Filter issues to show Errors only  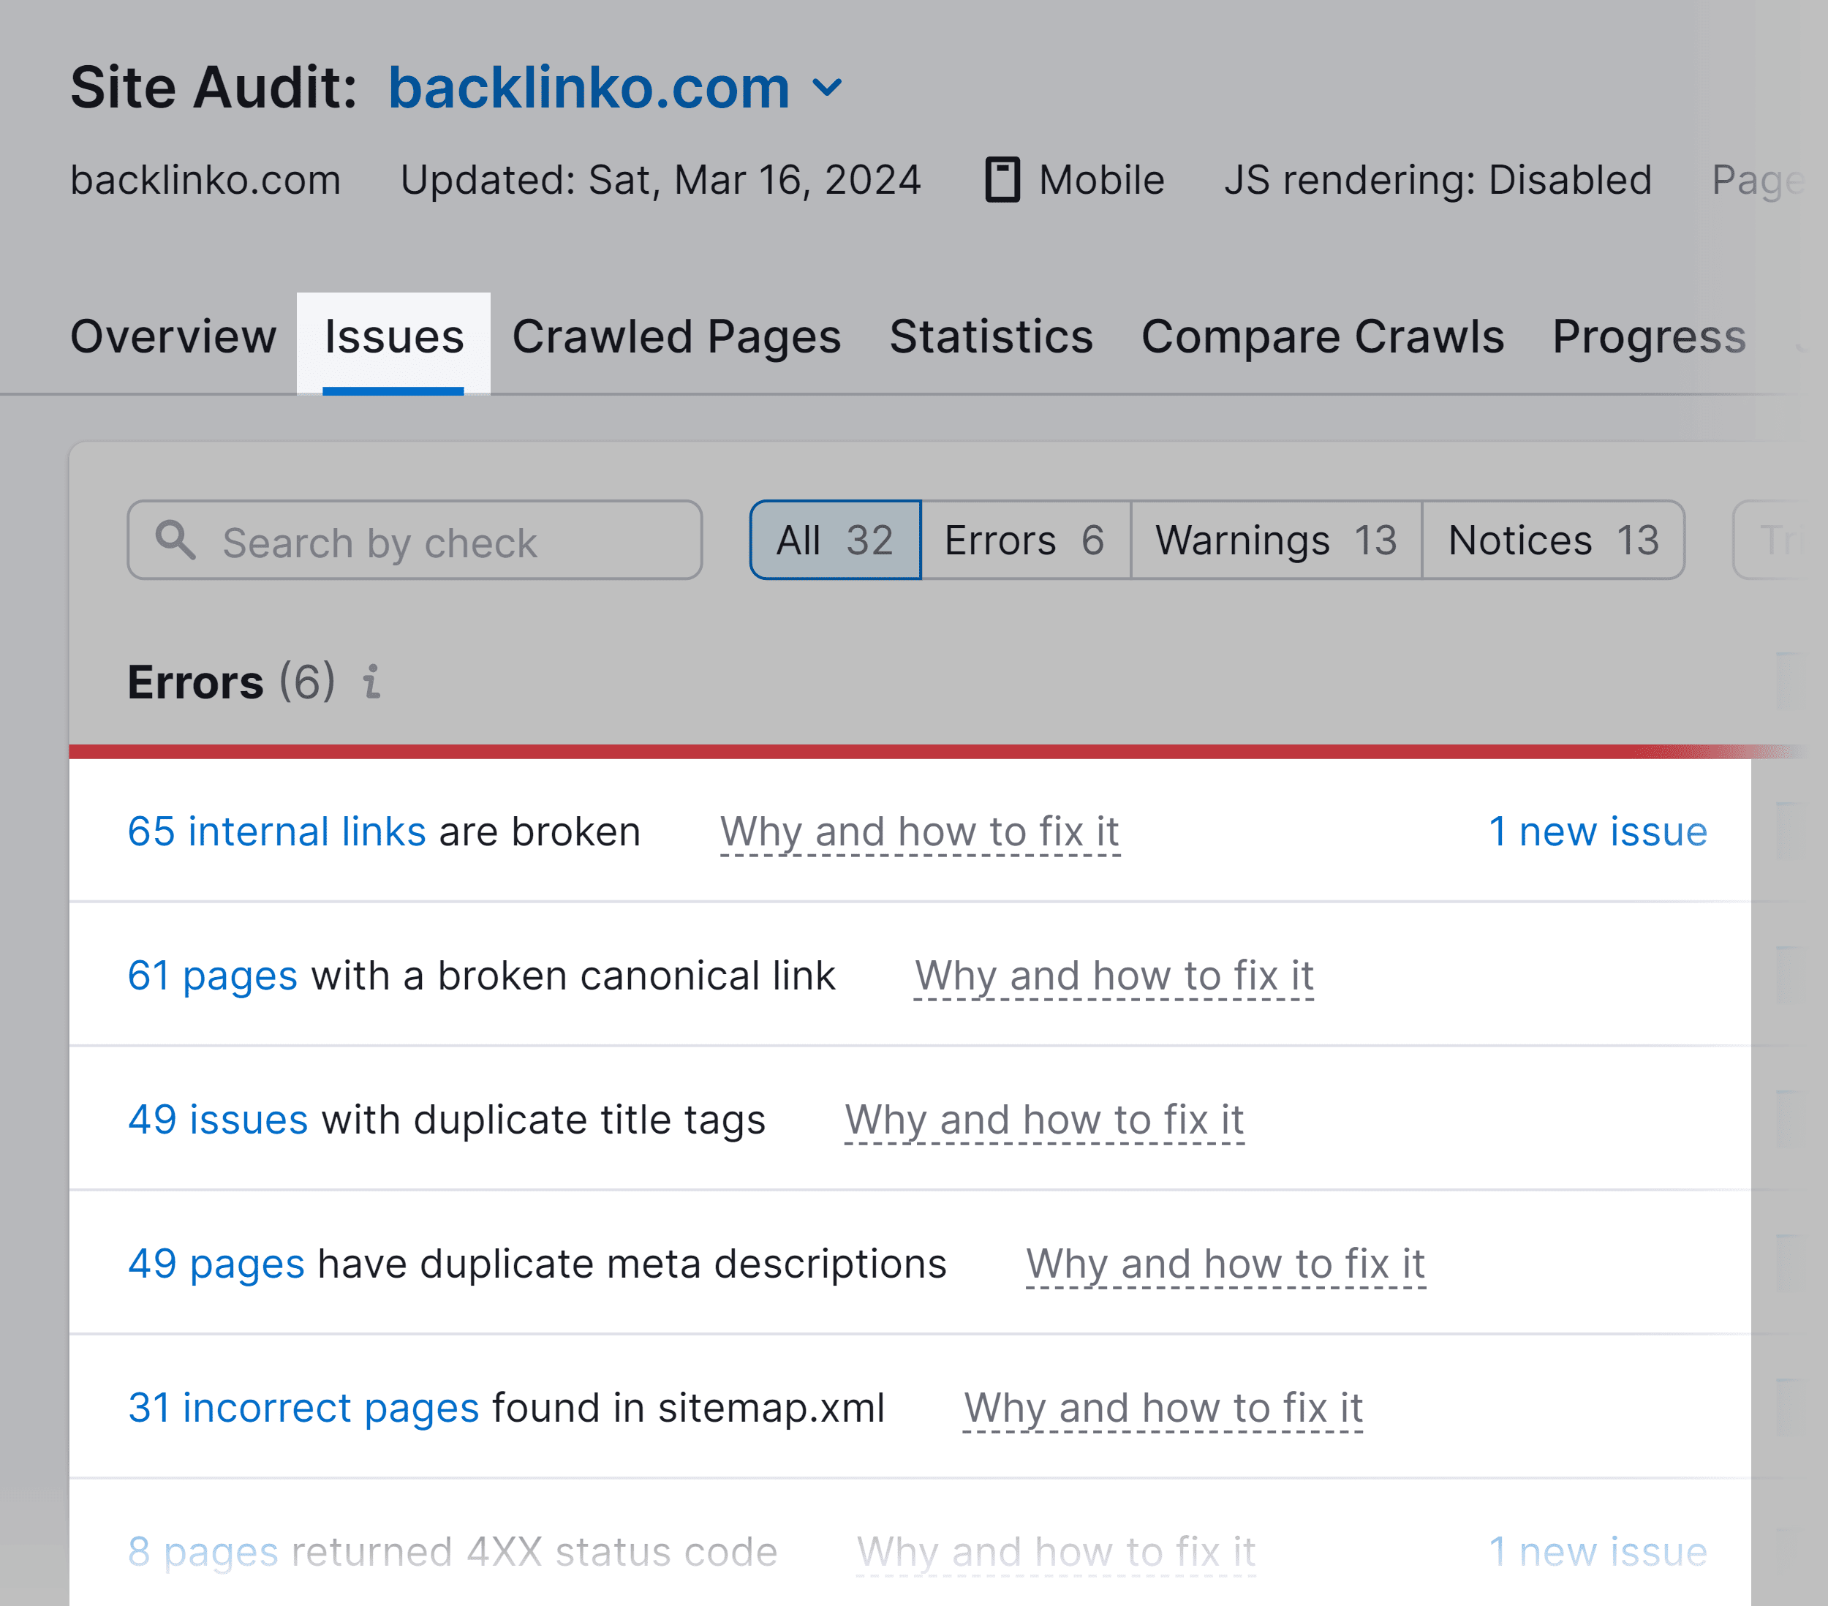(1025, 540)
